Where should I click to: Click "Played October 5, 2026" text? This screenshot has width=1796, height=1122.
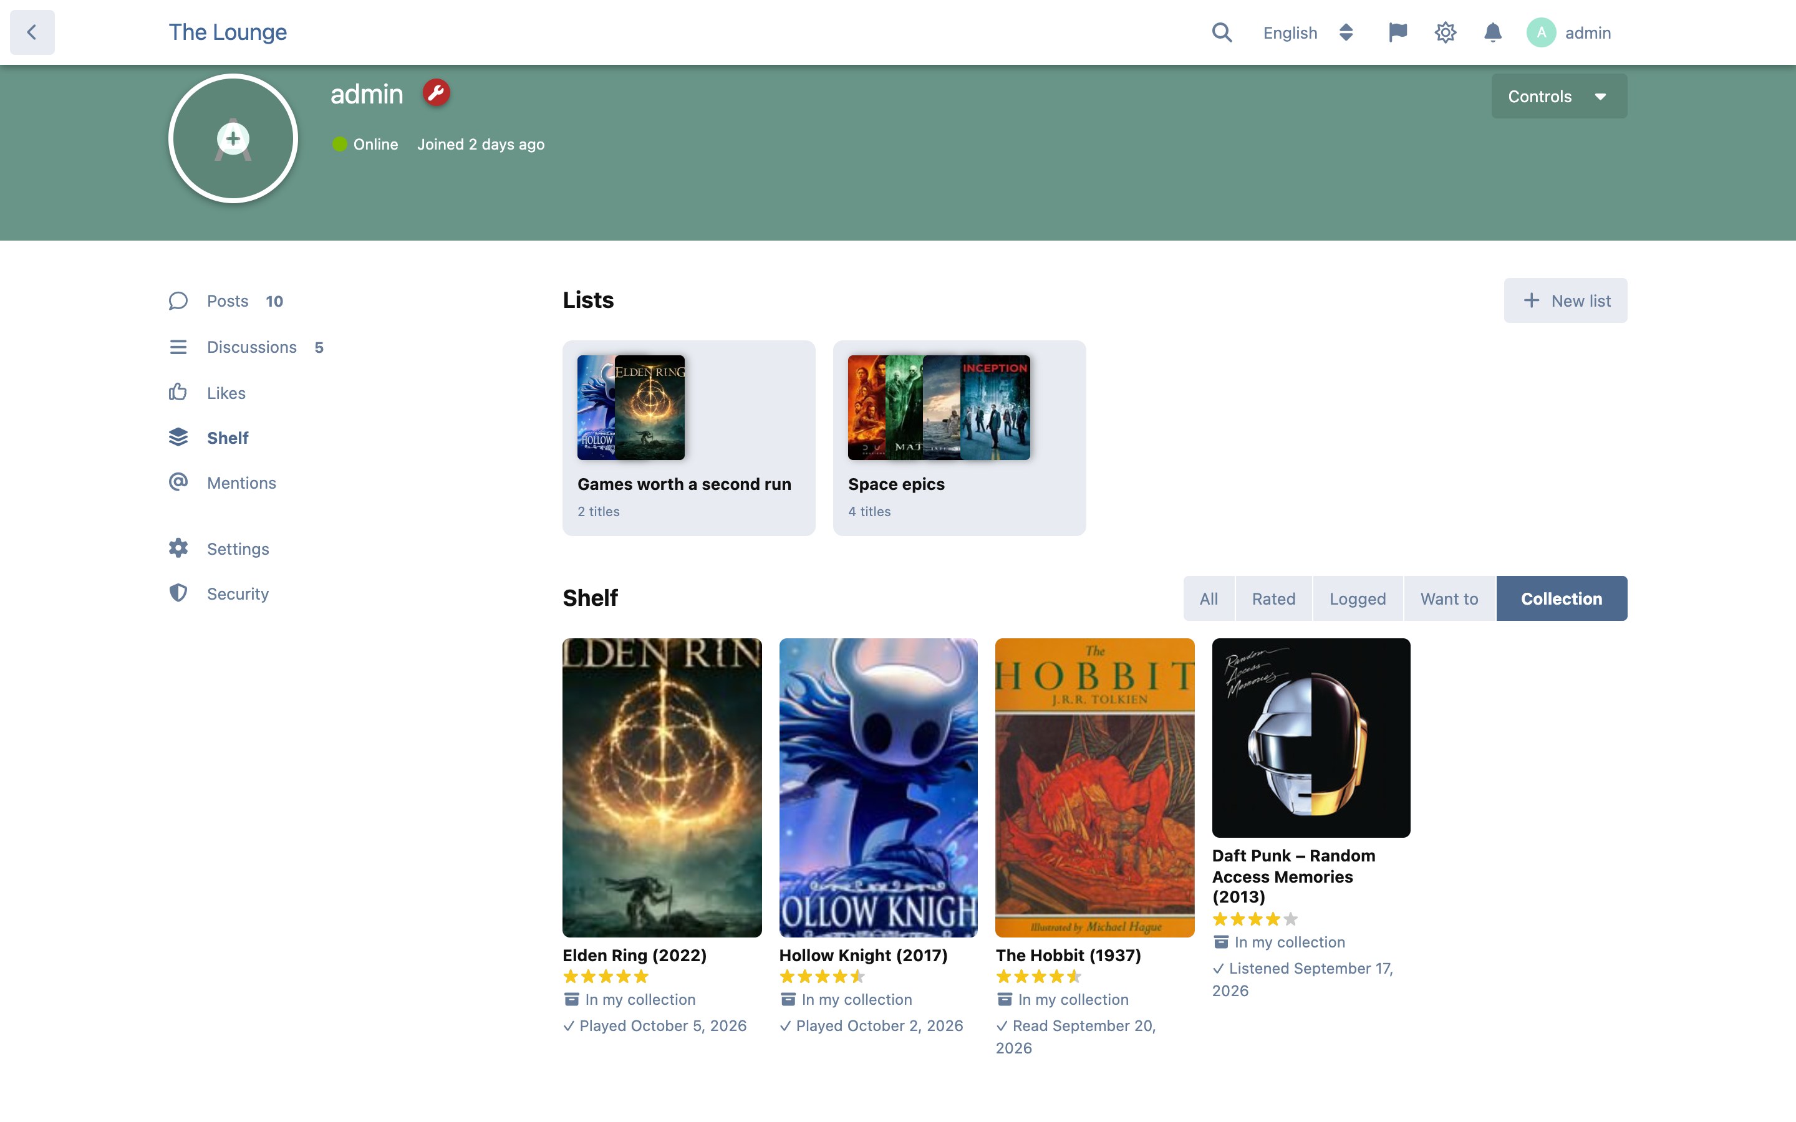[663, 1025]
